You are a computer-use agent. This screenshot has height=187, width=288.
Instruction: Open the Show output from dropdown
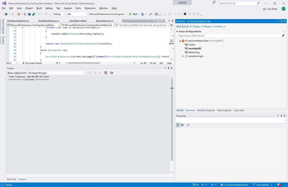[x=57, y=73]
